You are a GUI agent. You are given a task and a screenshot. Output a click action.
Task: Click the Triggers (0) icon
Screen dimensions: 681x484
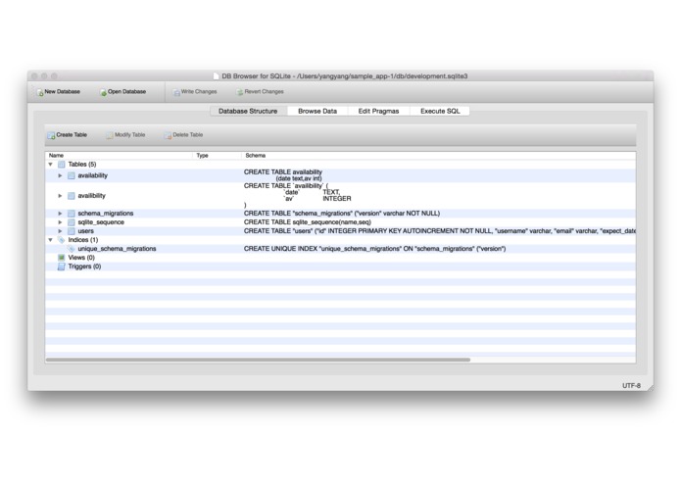point(61,266)
